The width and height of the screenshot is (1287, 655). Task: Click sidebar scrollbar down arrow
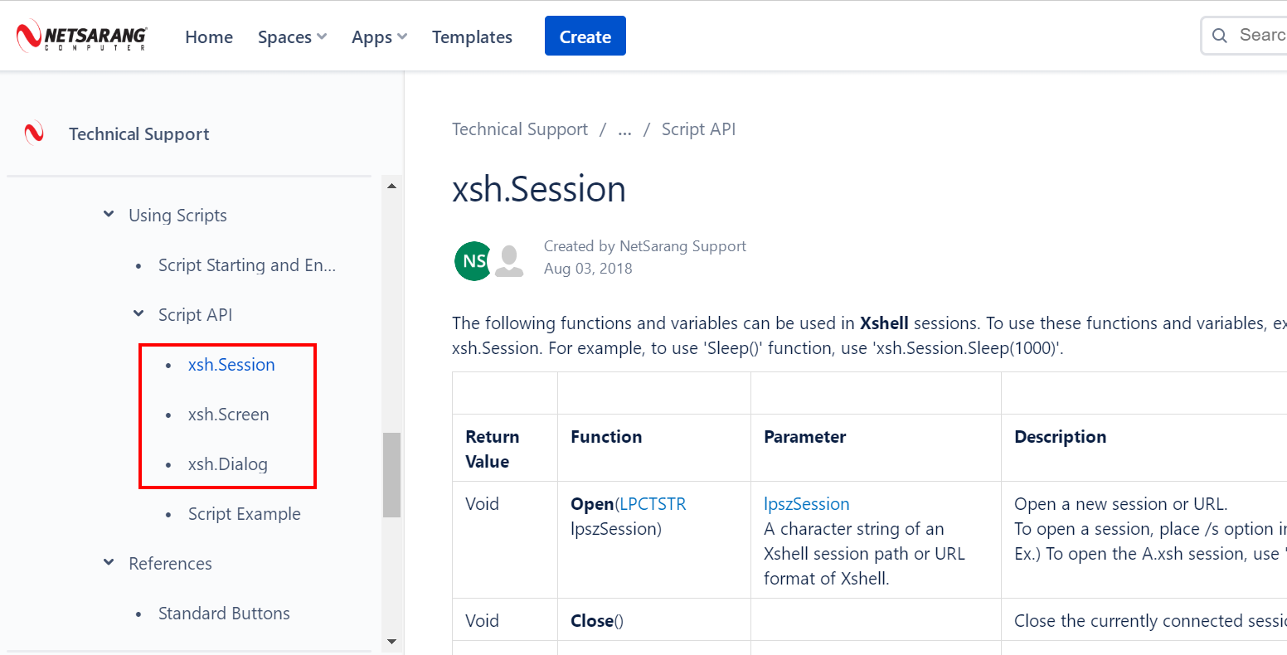coord(392,642)
